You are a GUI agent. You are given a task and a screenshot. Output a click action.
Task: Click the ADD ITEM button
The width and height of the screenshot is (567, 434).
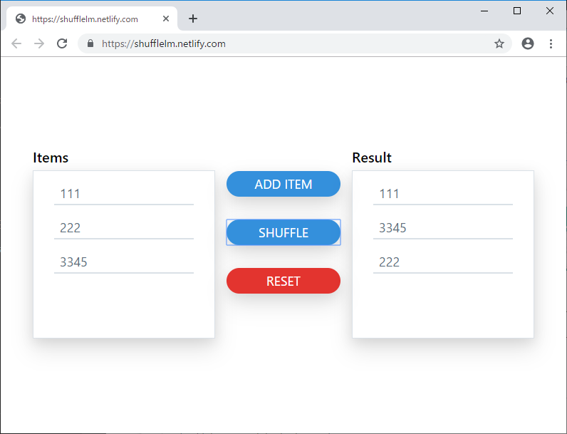click(x=283, y=184)
